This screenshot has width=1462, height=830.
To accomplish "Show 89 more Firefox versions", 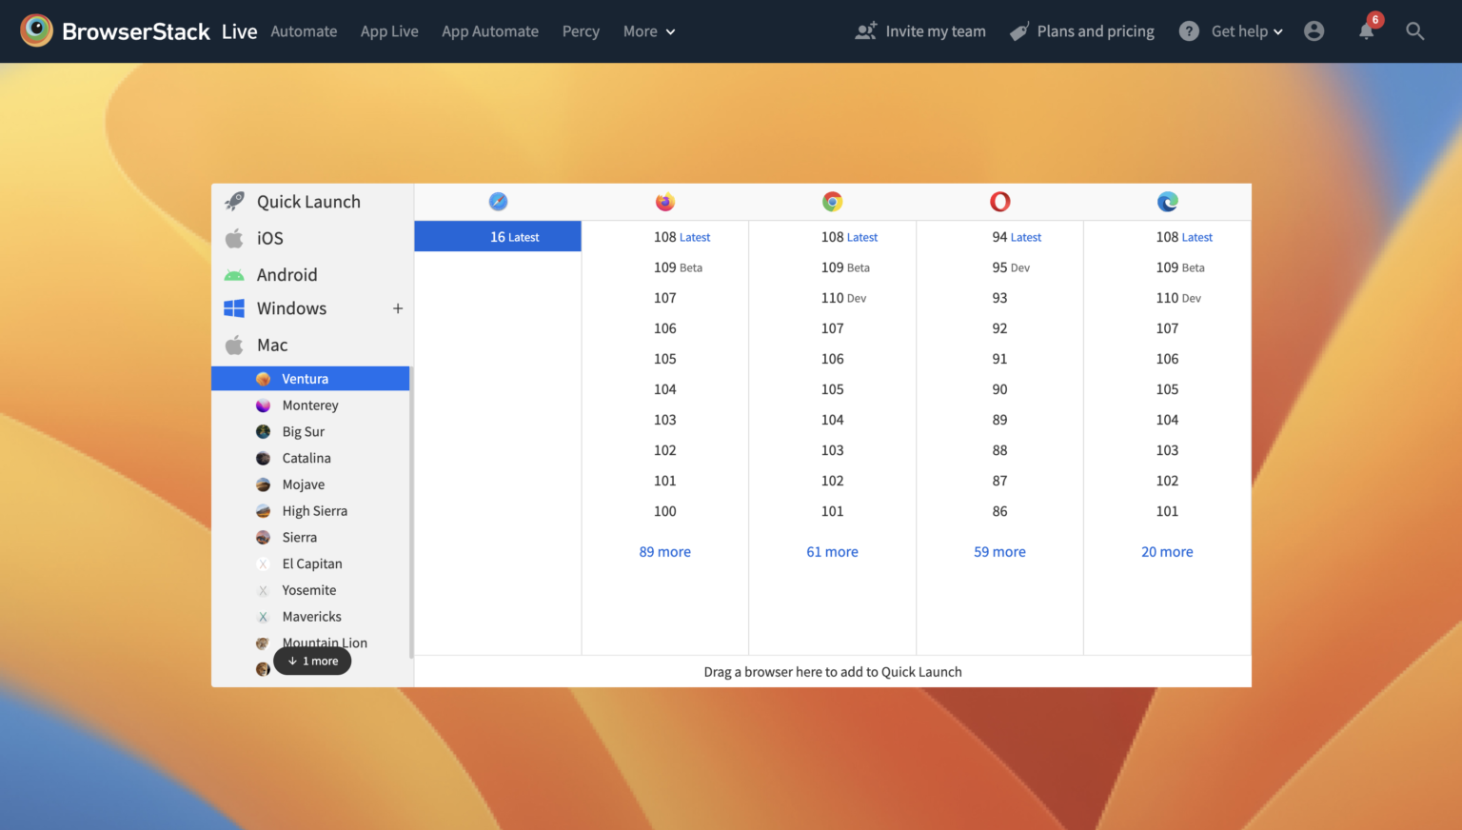I will click(664, 551).
